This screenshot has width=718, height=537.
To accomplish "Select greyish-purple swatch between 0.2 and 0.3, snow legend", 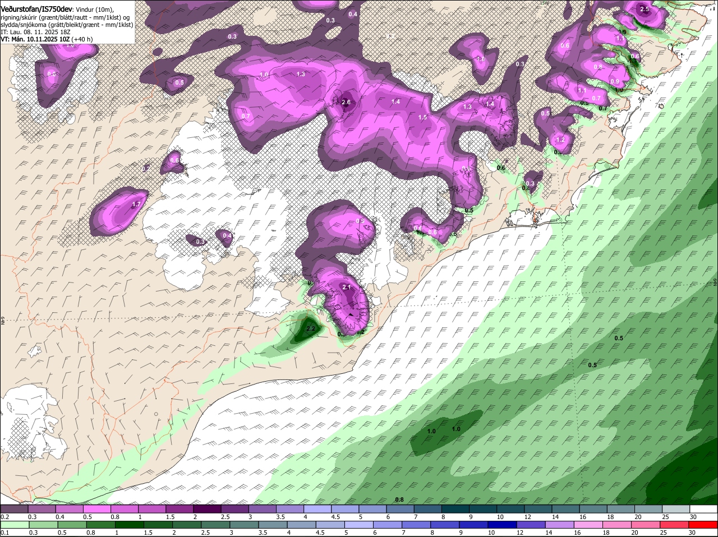I will click(x=14, y=509).
